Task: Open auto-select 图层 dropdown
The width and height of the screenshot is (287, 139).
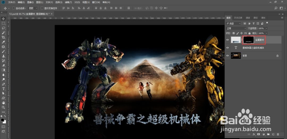Action: (33, 8)
